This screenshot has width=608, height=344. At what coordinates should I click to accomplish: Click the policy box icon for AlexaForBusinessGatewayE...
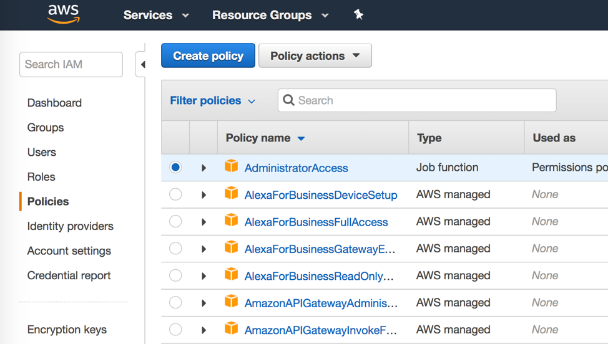tap(232, 247)
